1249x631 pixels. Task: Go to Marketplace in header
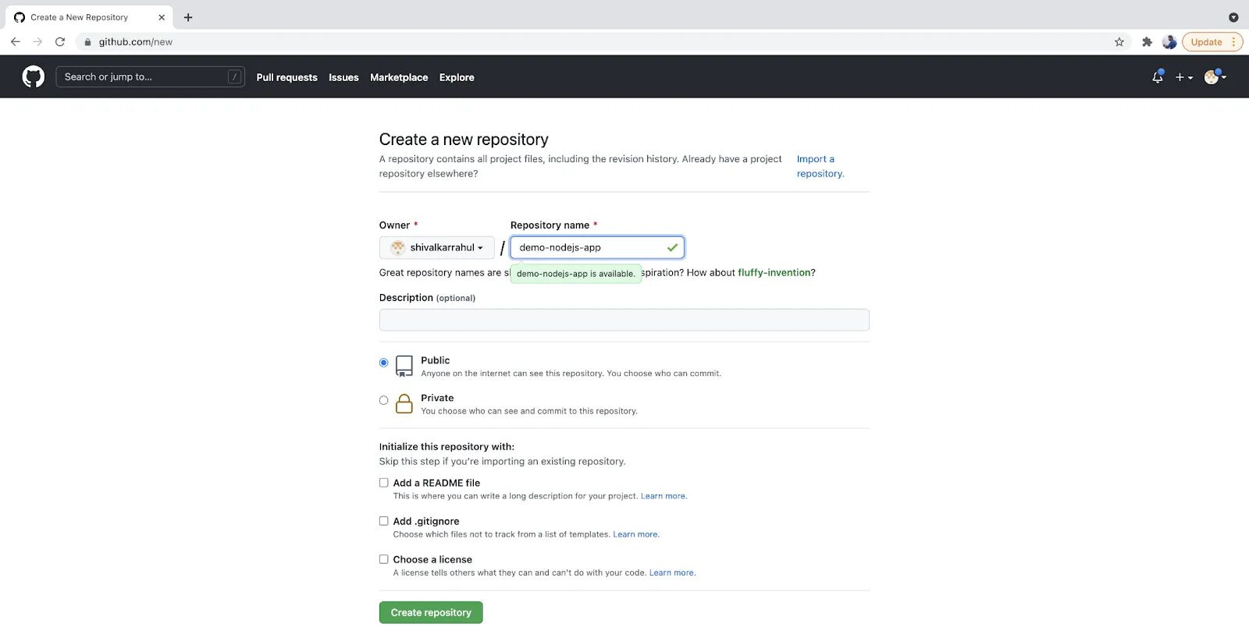coord(399,77)
